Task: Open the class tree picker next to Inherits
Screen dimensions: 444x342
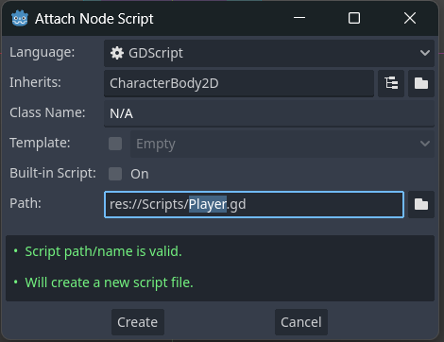Action: click(x=391, y=83)
